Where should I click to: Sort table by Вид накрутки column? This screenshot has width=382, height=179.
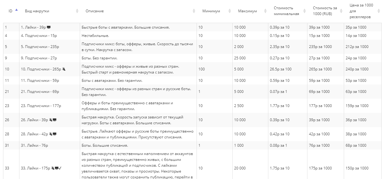(x=77, y=11)
